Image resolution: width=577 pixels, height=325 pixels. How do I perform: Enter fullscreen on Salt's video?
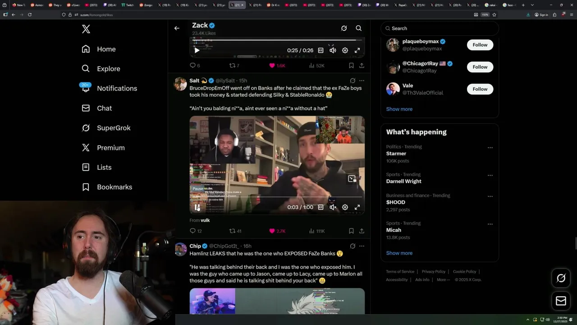[357, 207]
